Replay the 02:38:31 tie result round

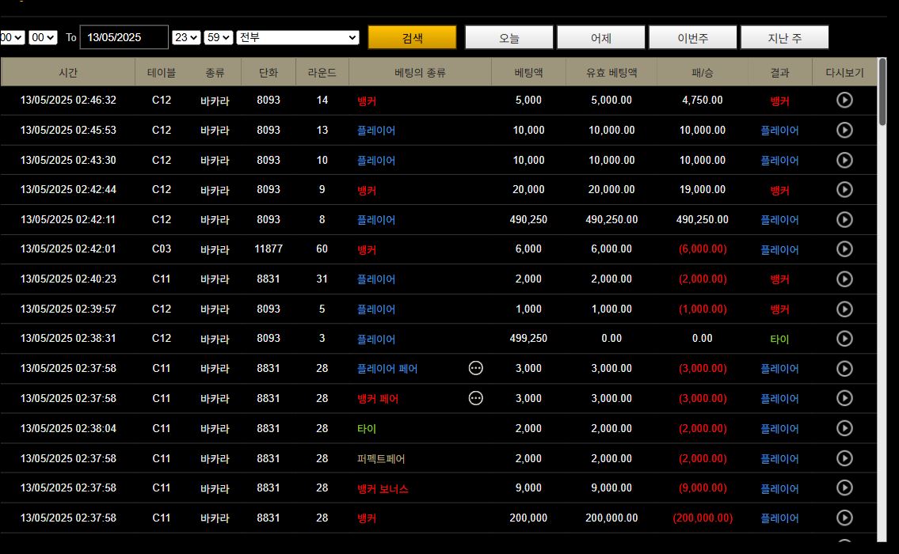[x=844, y=339]
